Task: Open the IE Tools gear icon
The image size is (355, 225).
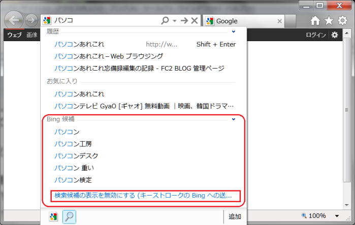Action: click(342, 20)
